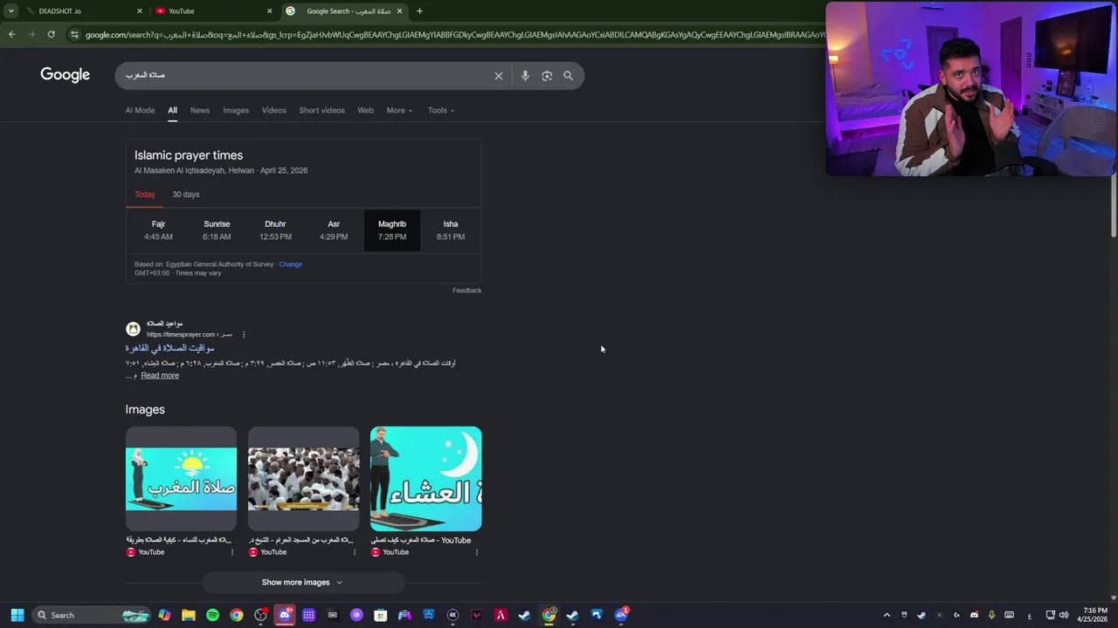Select Today prayer times tab
Screen dimensions: 1118x628
point(145,195)
